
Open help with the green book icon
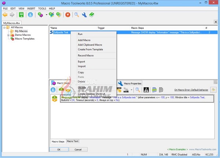click(x=92, y=15)
